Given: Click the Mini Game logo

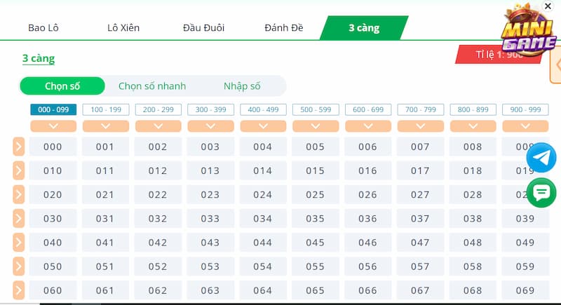Looking at the screenshot, I should (x=527, y=32).
